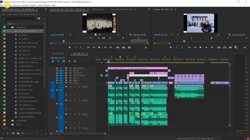This screenshot has height=140, width=250.
Task: Hide the GRAIN track output
Action: click(x=70, y=71)
